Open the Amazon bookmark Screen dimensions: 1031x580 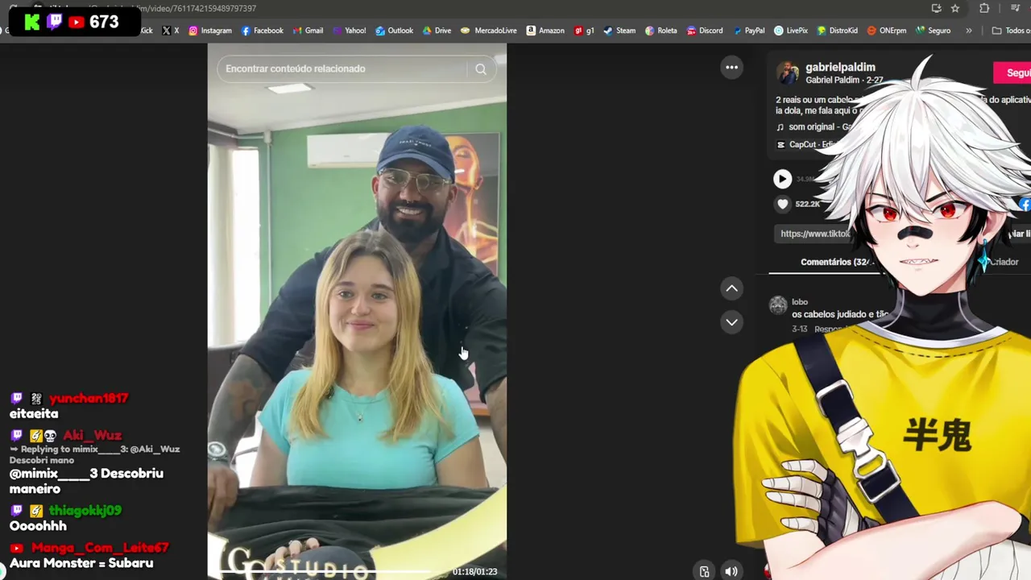coord(545,31)
